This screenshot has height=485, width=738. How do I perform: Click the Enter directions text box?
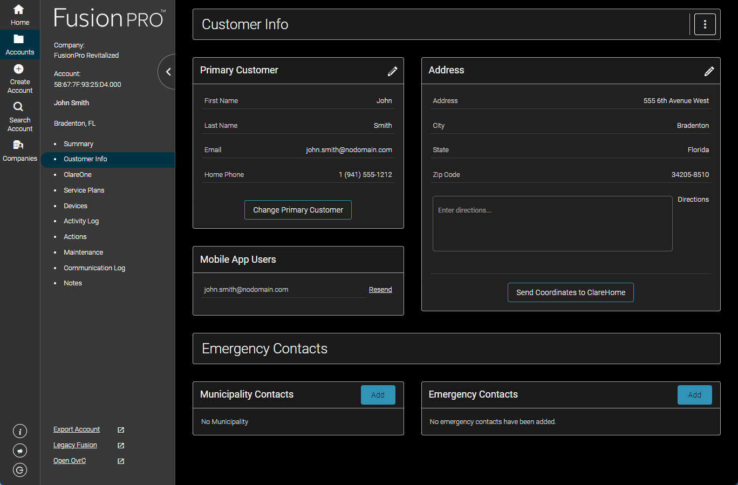pyautogui.click(x=552, y=223)
